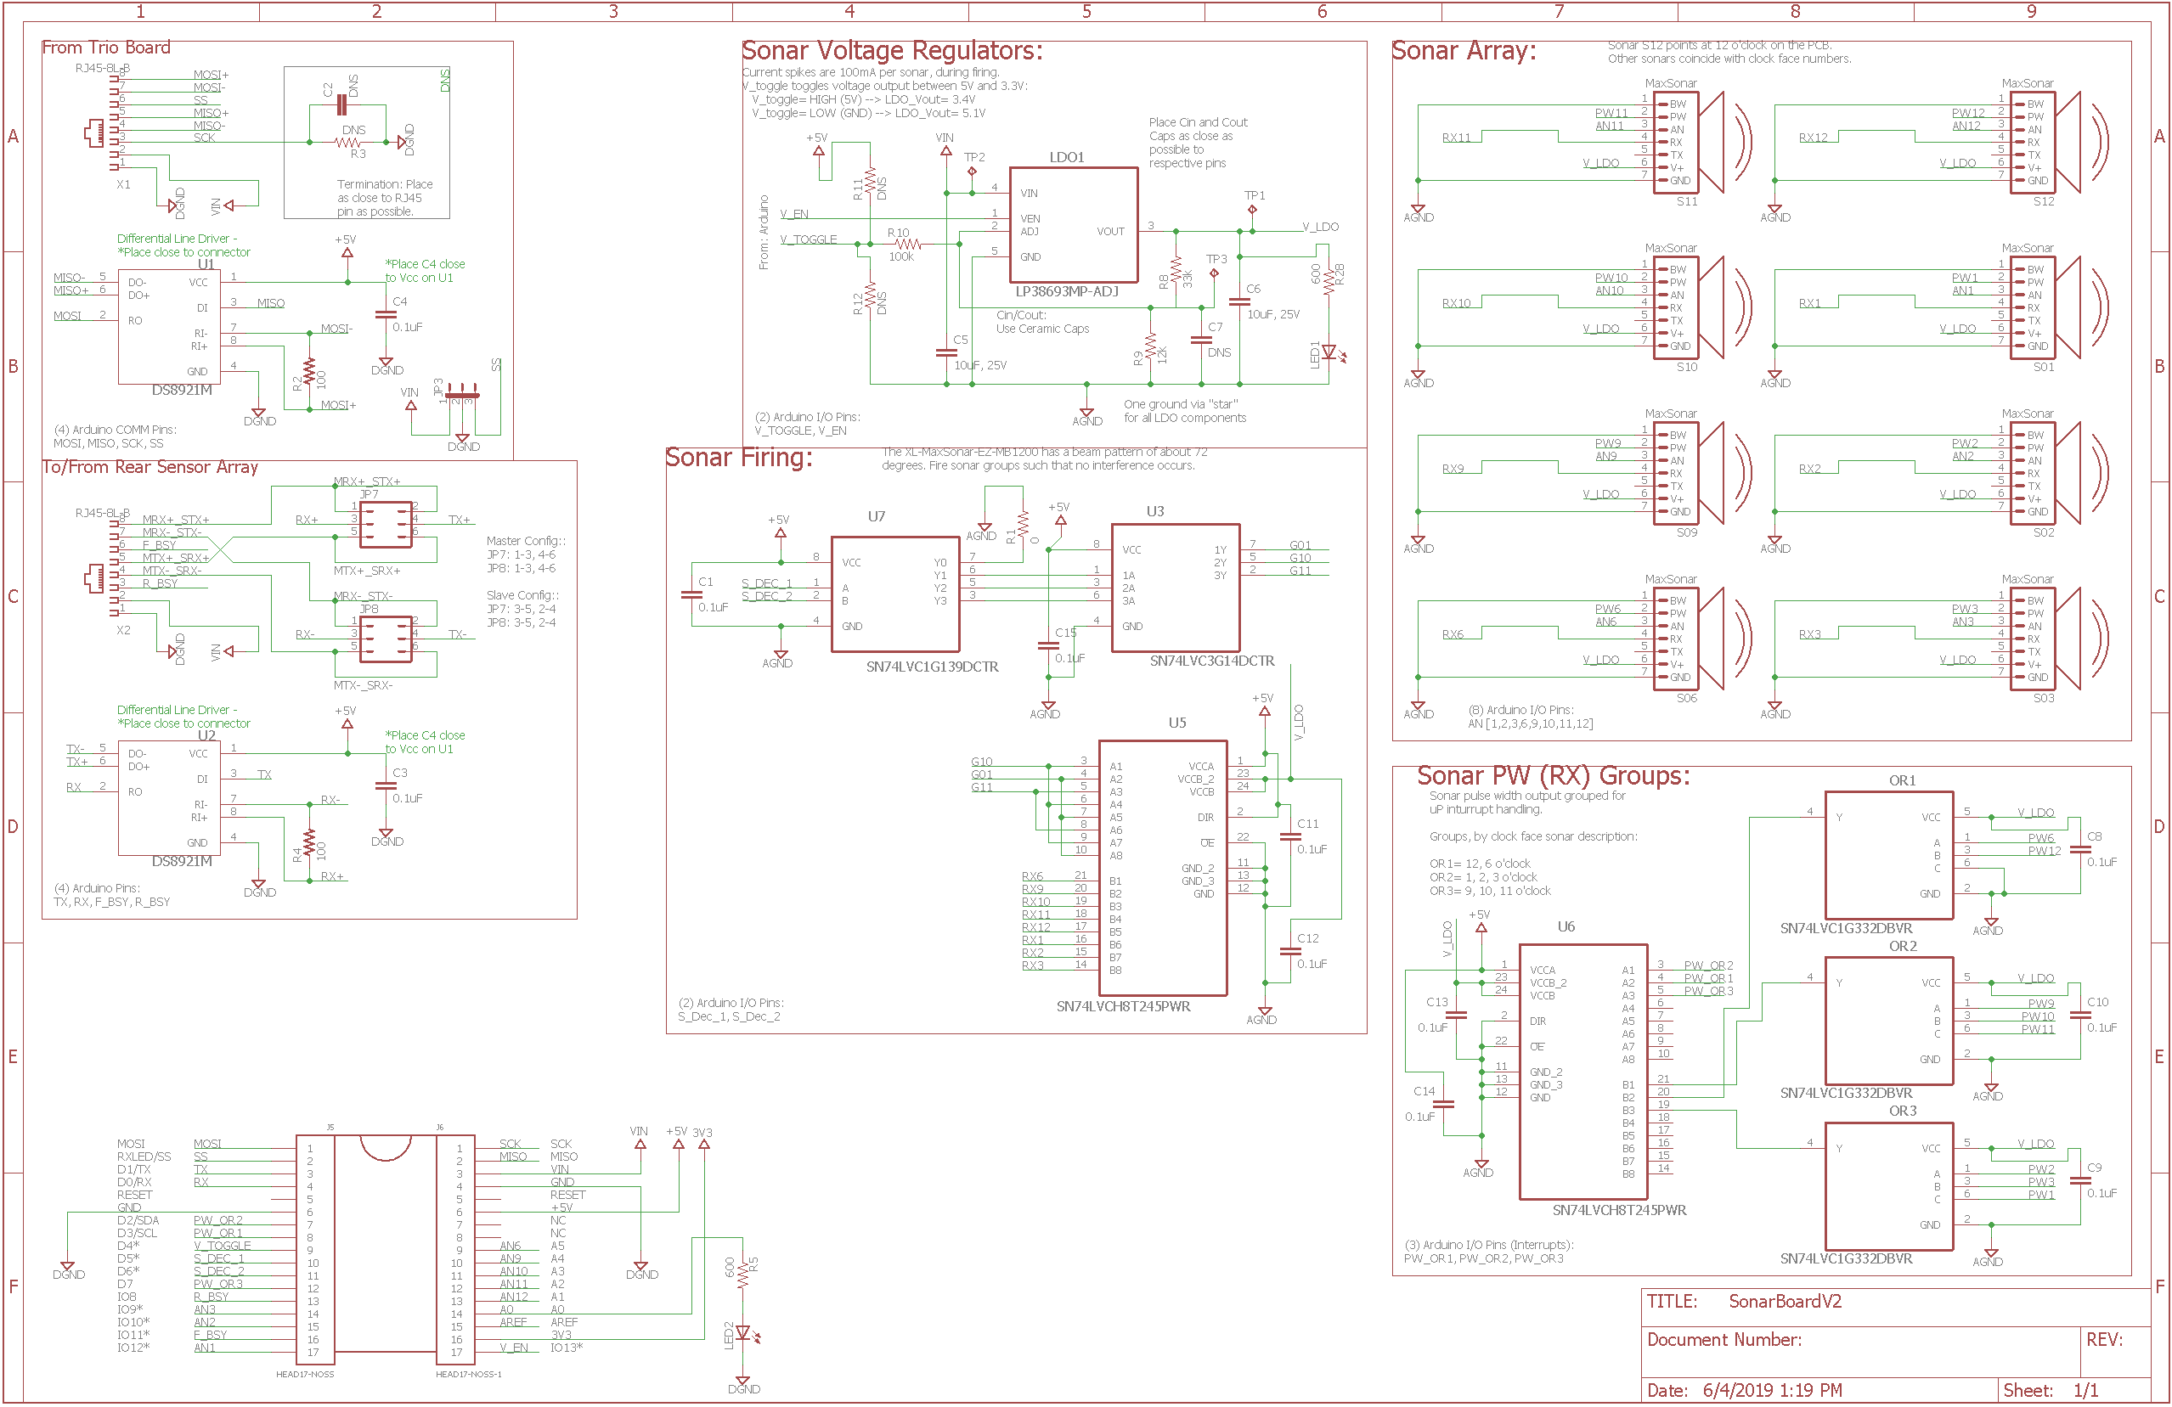
Task: Click the S03 MaxSonar sensor symbol
Action: click(2060, 639)
